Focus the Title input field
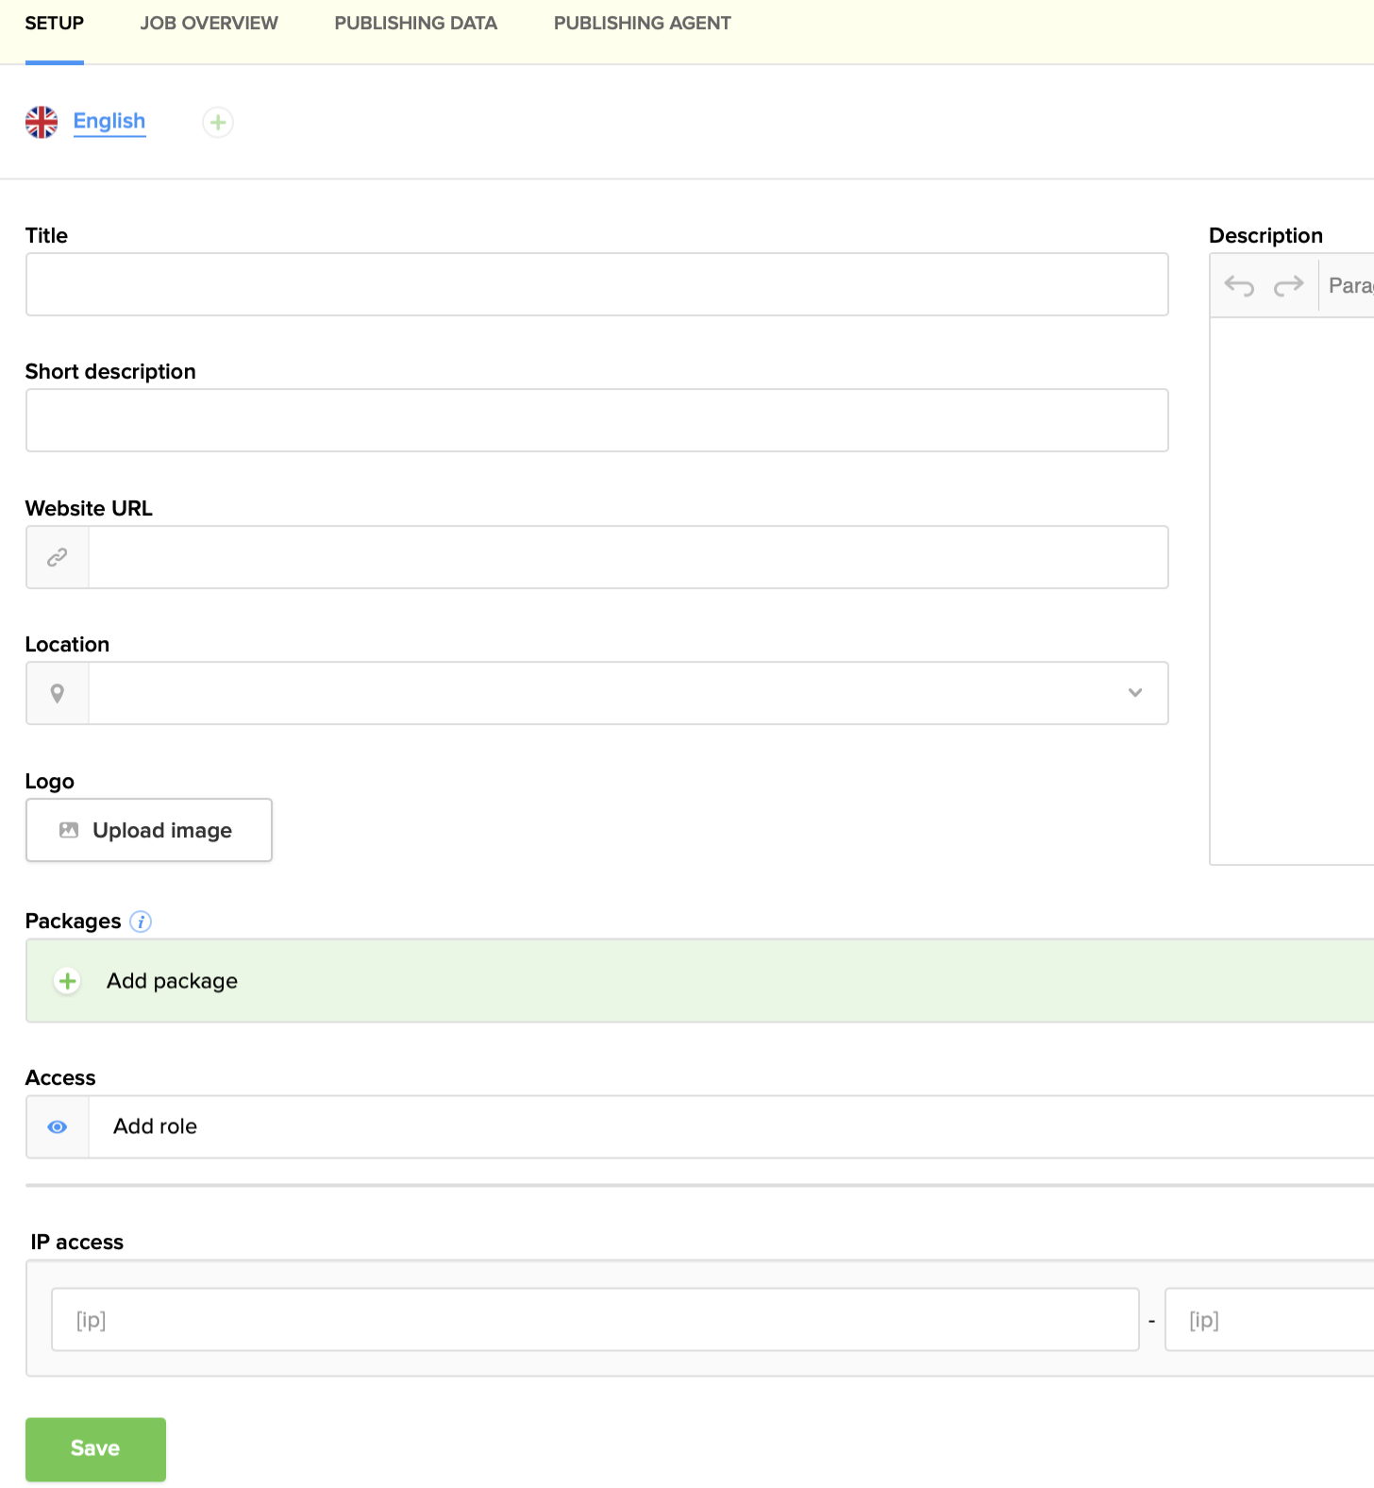Image resolution: width=1374 pixels, height=1488 pixels. [x=596, y=284]
